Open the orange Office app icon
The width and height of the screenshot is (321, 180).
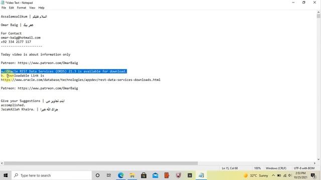[x=167, y=175]
